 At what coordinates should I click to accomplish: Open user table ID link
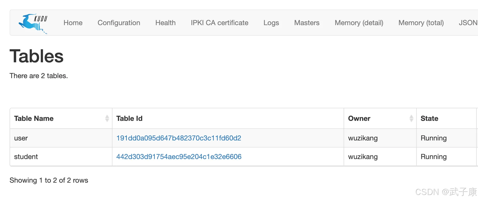178,138
